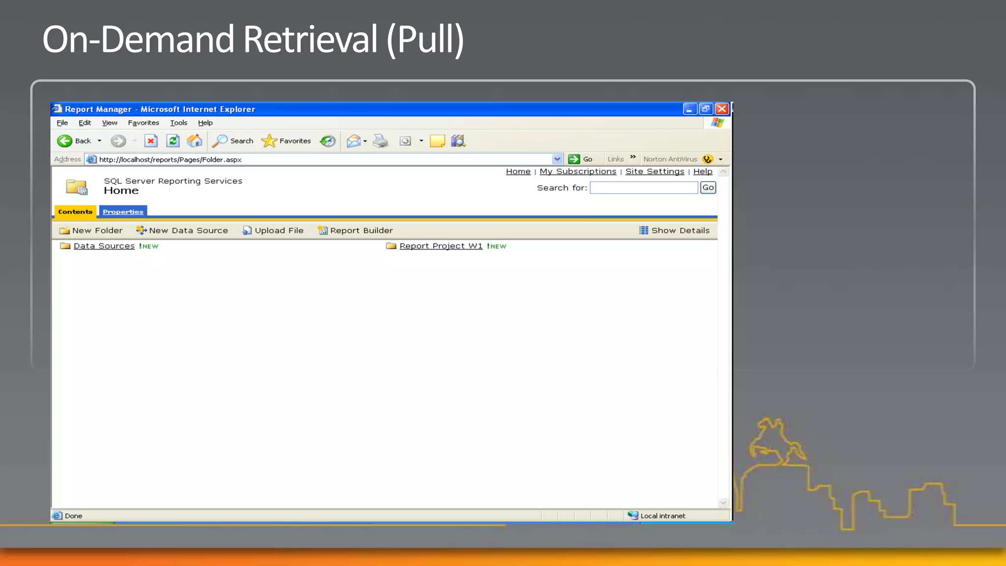Click the Local intranet zone indicator
Screen dimensions: 1006x566
coord(656,516)
